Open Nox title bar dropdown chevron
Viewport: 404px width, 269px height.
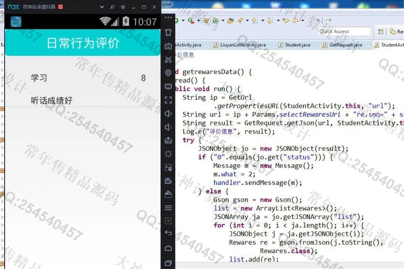102,7
